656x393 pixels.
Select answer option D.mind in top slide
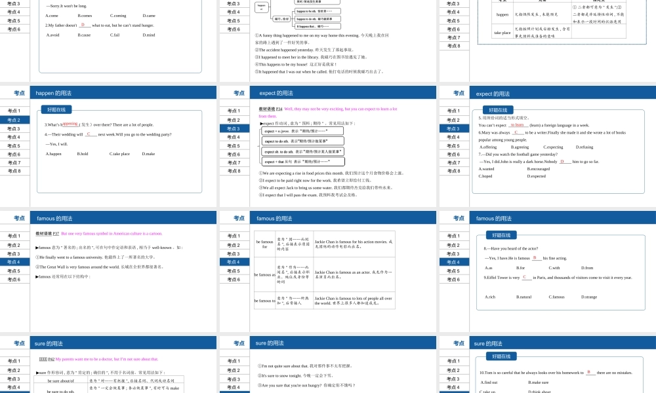coord(148,35)
